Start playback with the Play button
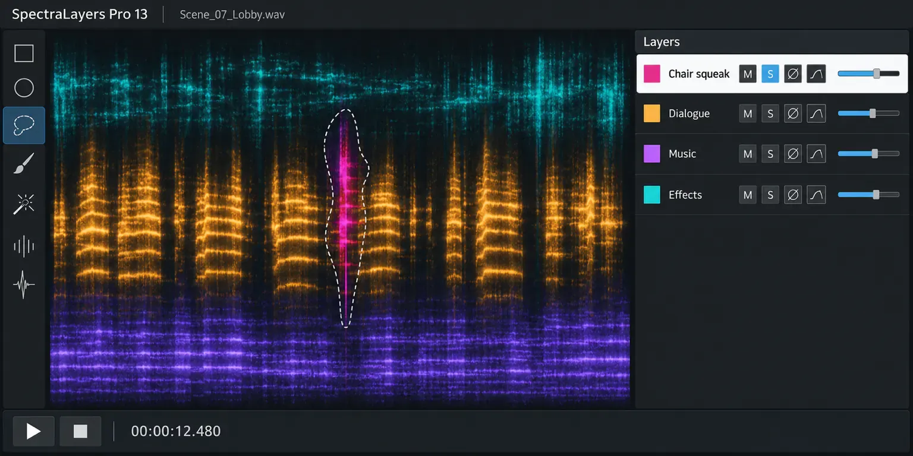This screenshot has width=913, height=456. tap(33, 431)
